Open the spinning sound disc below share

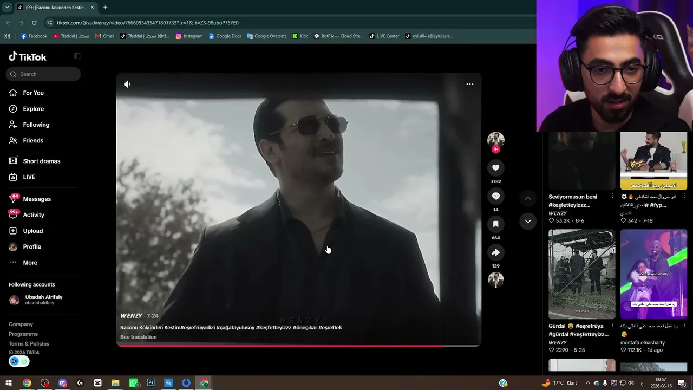[495, 279]
